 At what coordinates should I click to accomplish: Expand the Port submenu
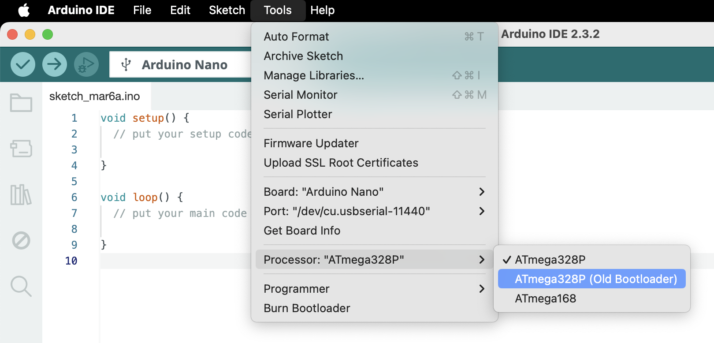tap(375, 211)
